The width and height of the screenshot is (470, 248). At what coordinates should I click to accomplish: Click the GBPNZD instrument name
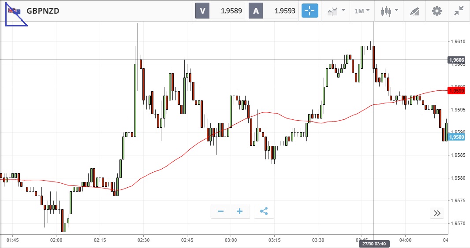pyautogui.click(x=43, y=11)
